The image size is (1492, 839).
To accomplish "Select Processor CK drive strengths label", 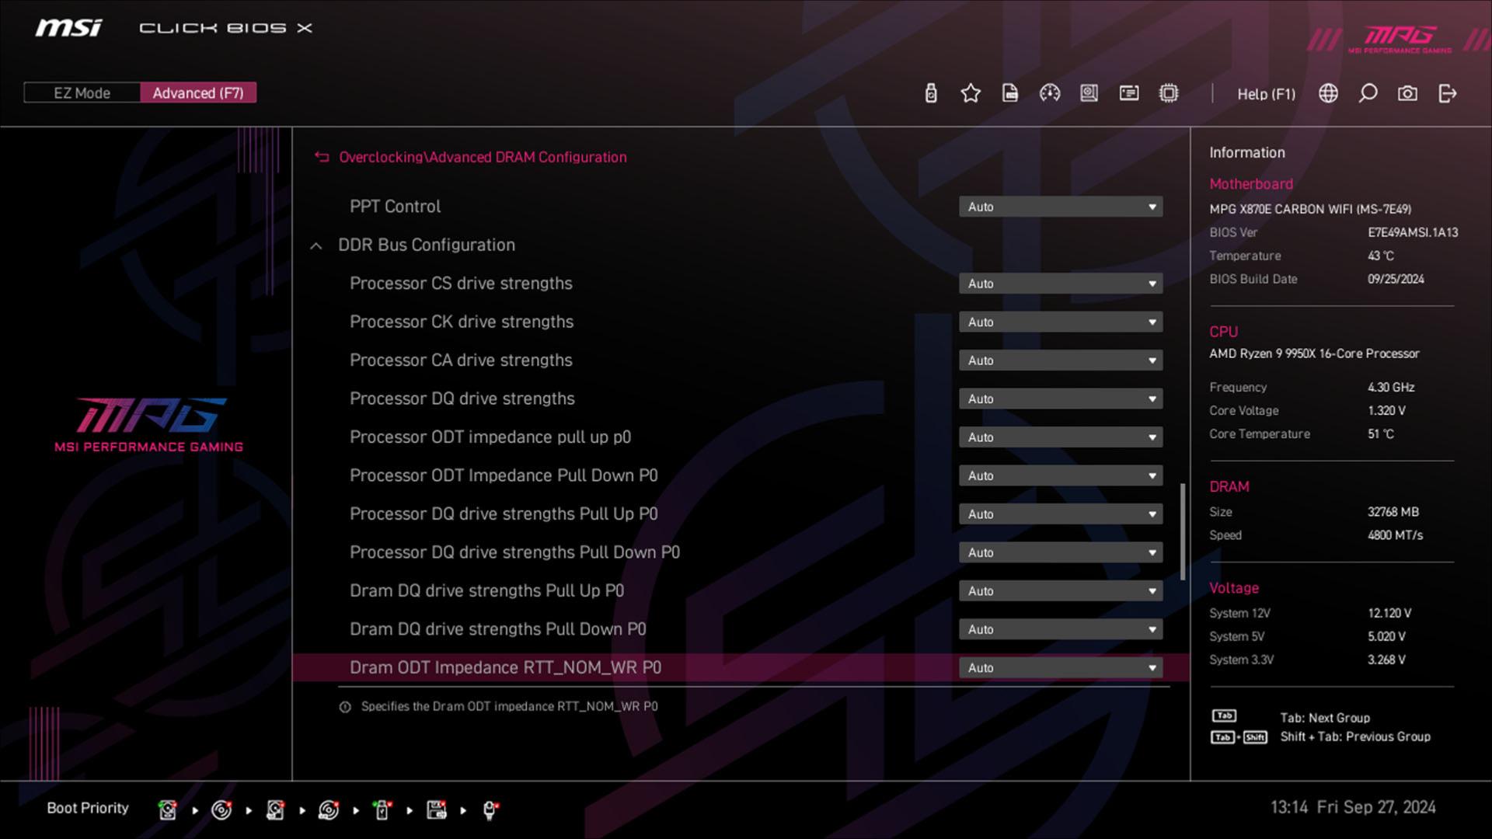I will click(x=462, y=322).
